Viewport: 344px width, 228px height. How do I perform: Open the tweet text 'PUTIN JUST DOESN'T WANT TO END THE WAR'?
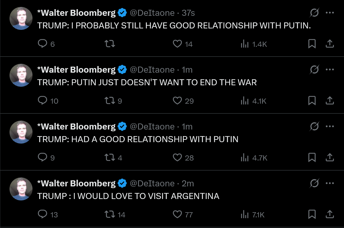pyautogui.click(x=147, y=82)
